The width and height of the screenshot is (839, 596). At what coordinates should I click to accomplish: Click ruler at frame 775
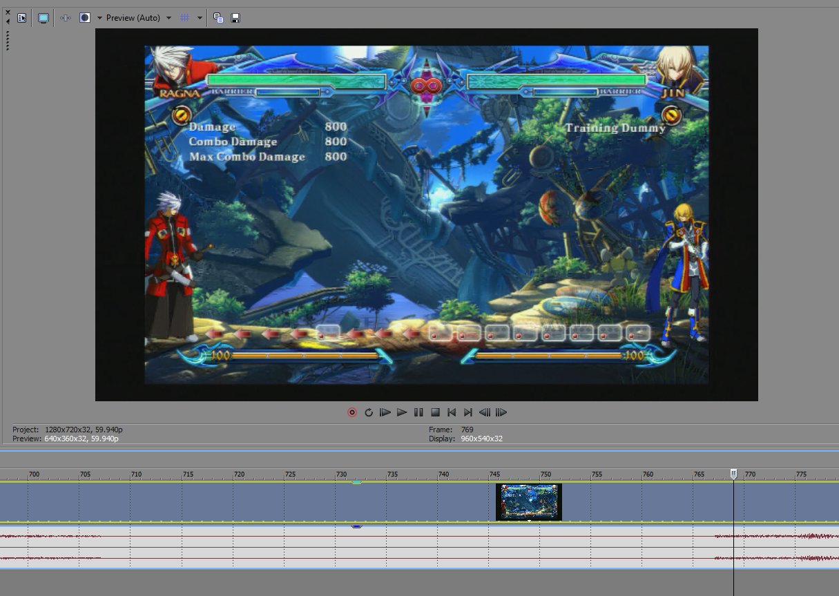click(x=801, y=474)
